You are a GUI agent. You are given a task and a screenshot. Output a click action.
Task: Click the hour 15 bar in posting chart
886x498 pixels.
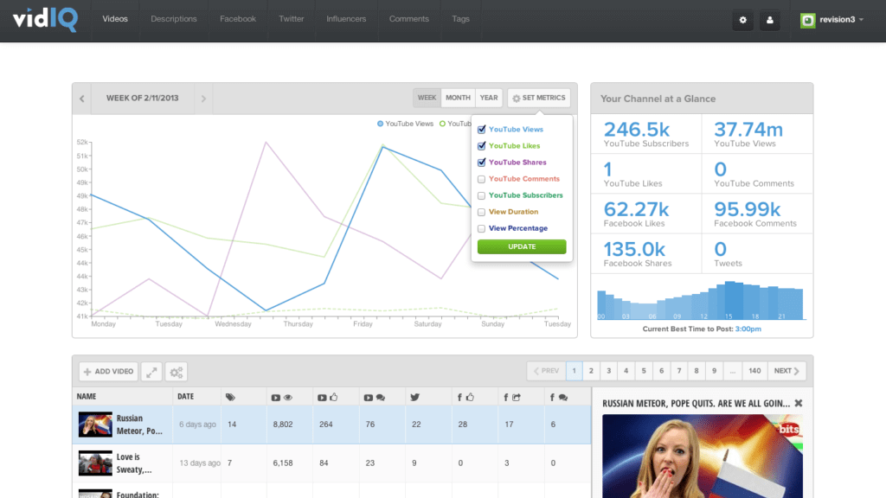tap(729, 300)
